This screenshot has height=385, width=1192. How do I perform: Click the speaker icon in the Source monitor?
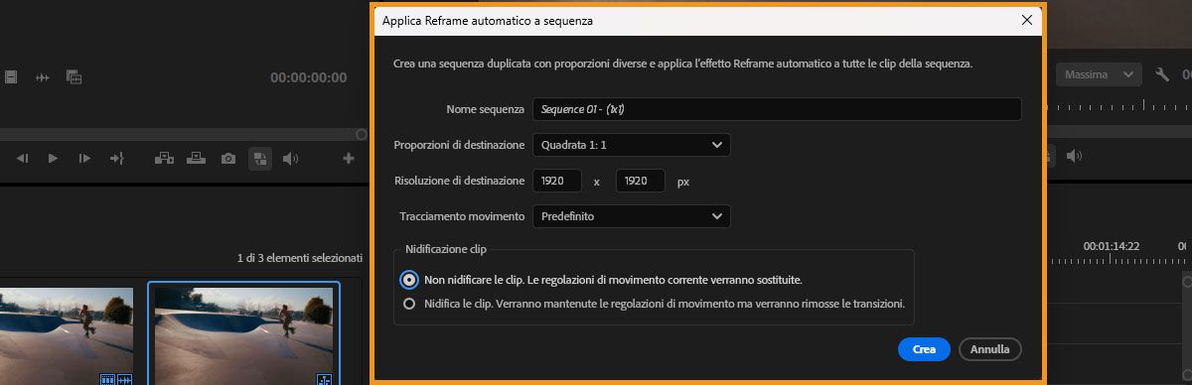[290, 158]
